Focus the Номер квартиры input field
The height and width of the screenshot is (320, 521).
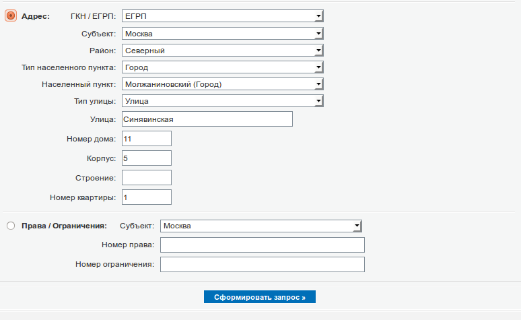pyautogui.click(x=147, y=197)
